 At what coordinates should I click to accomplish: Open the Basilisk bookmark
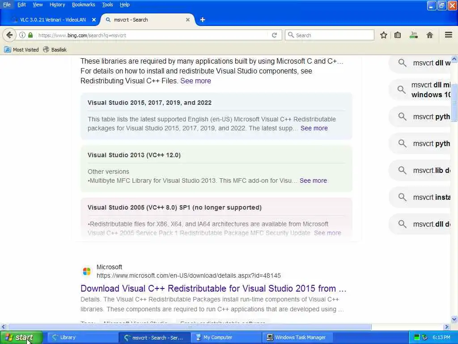[55, 49]
